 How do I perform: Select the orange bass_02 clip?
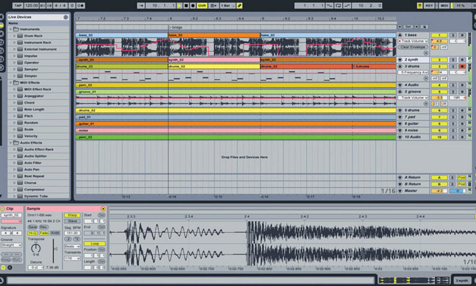click(x=214, y=35)
